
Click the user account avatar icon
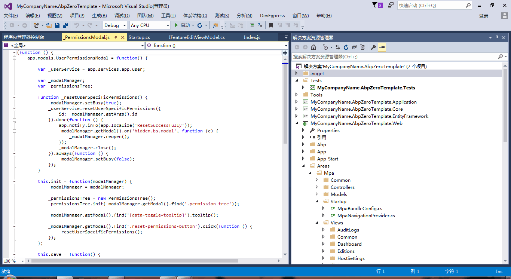click(505, 16)
